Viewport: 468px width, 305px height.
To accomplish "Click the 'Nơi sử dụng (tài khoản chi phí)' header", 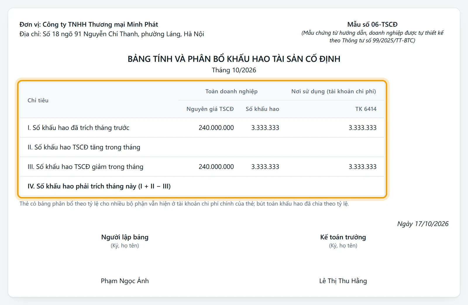I will pos(334,91).
